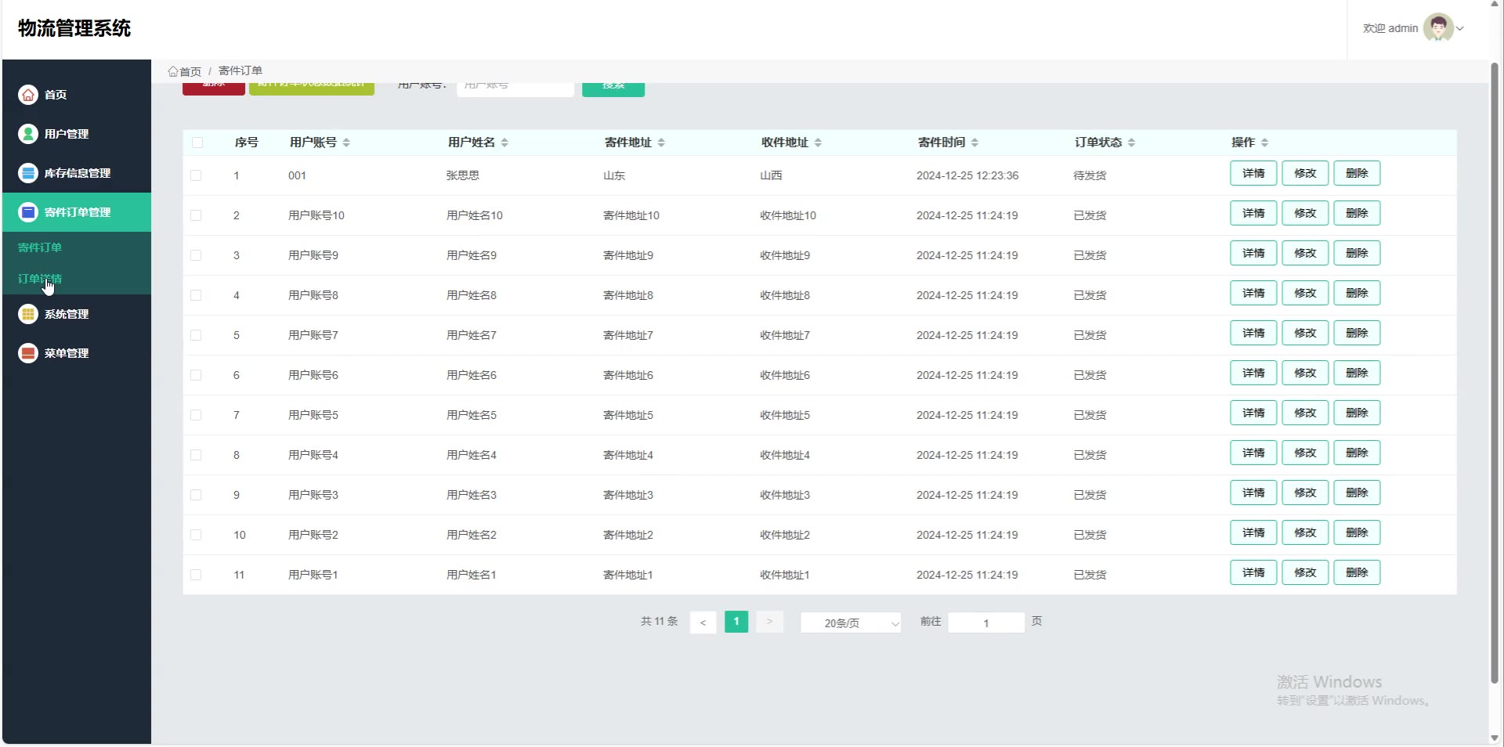
Task: Click 删除 button for 用户账号1 row
Action: (1357, 573)
